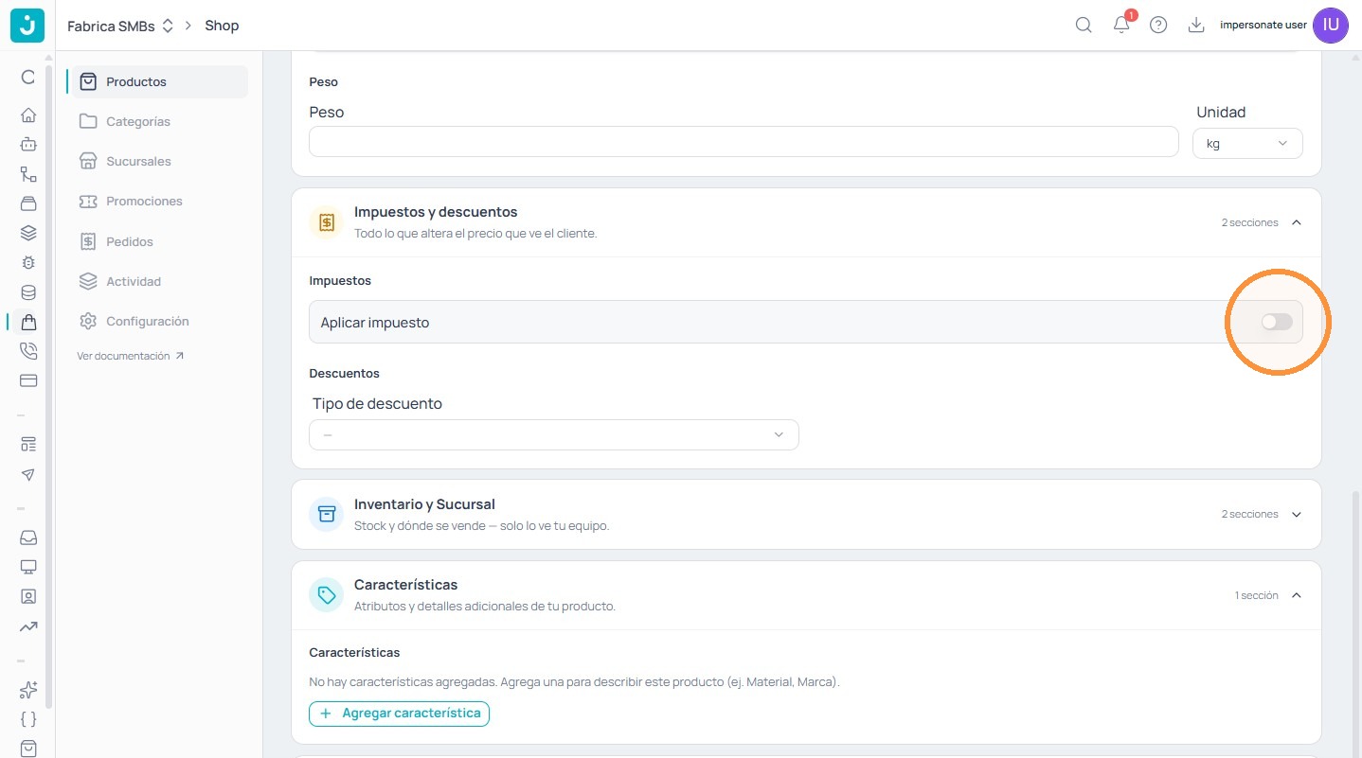1362x758 pixels.
Task: Open Categorías in the shop menu
Action: [158, 121]
